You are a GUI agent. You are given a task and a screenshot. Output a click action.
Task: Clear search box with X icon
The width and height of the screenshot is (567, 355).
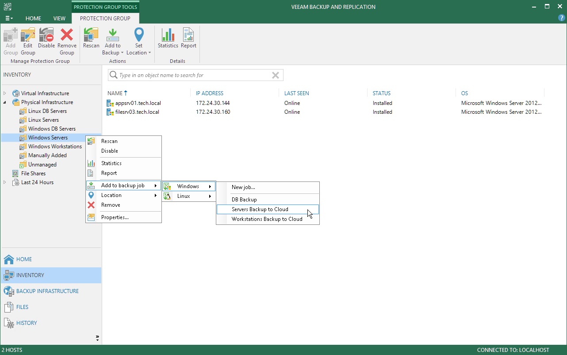point(275,75)
